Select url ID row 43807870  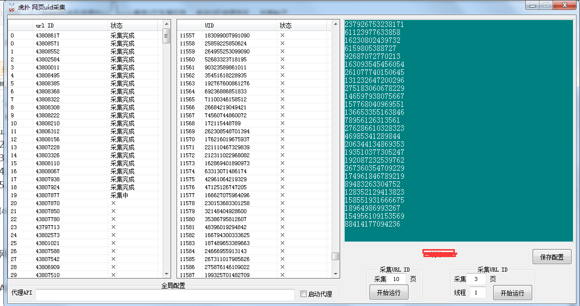85,203
